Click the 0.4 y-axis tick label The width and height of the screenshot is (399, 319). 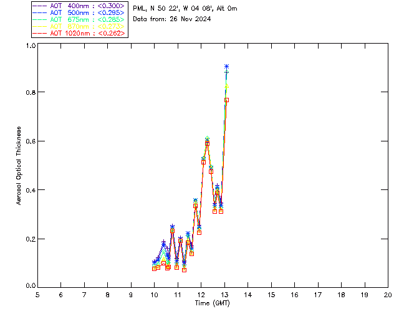tap(31, 190)
